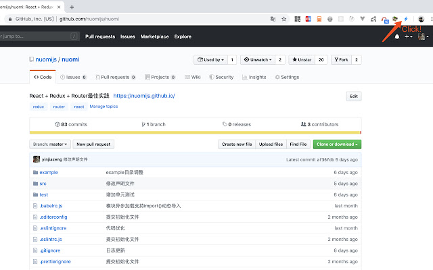433x270 pixels.
Task: View the 1 branch link
Action: tap(154, 124)
